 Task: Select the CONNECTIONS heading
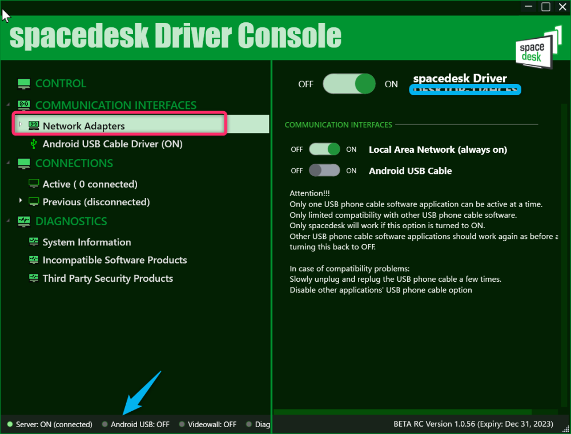(74, 163)
